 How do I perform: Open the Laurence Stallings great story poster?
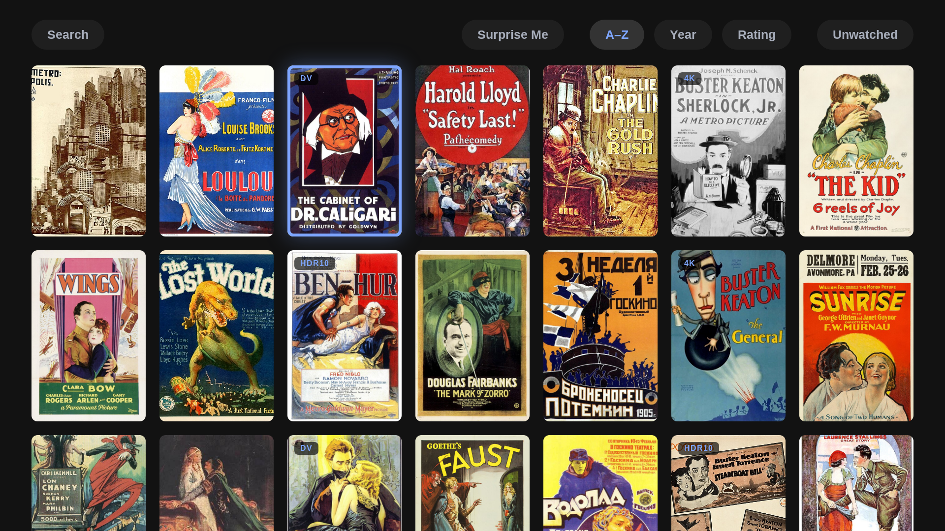(856, 483)
